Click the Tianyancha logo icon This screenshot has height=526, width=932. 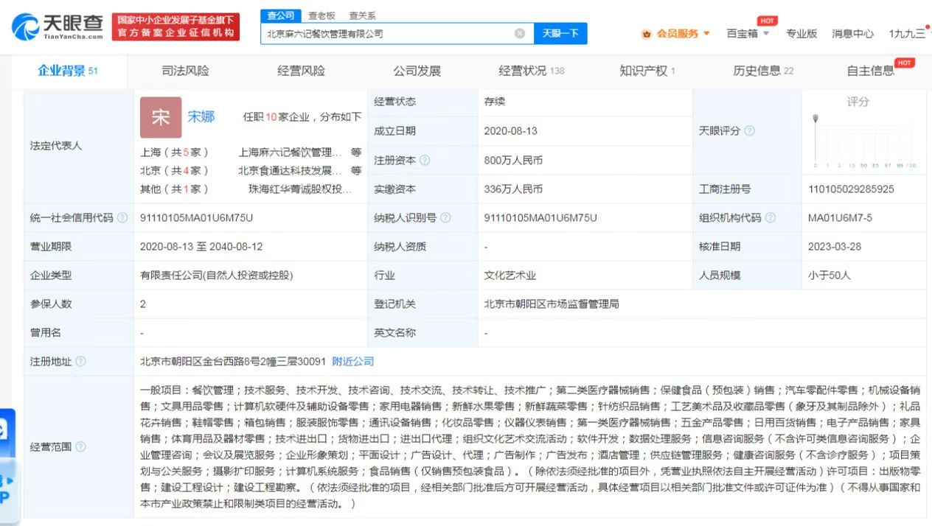[x=24, y=24]
